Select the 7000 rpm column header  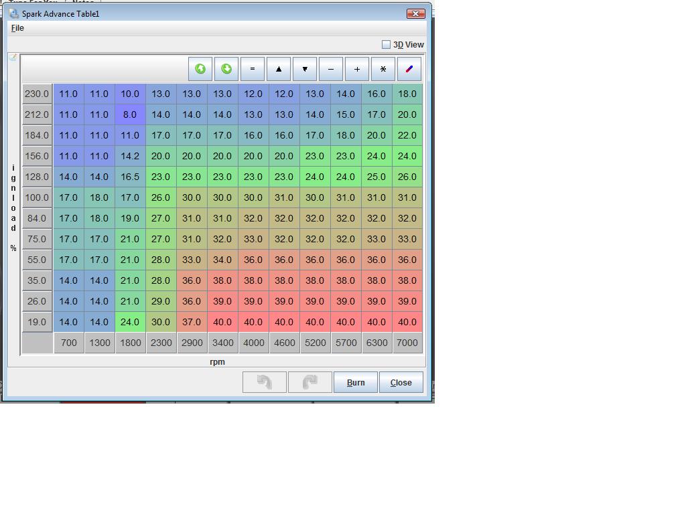point(407,343)
